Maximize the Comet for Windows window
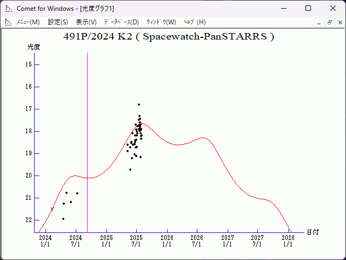The image size is (346, 260). pyautogui.click(x=308, y=9)
